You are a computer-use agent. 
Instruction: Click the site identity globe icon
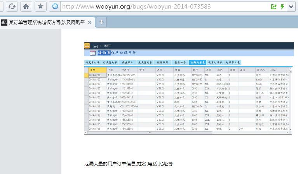pyautogui.click(x=56, y=7)
